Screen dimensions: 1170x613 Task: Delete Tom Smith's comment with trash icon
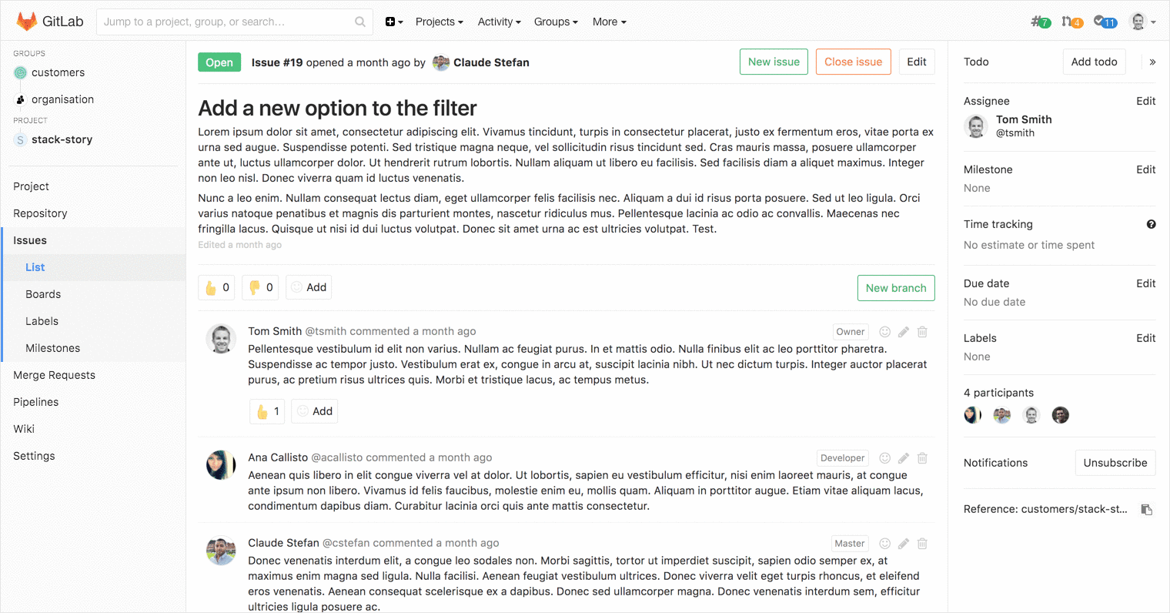click(x=922, y=332)
